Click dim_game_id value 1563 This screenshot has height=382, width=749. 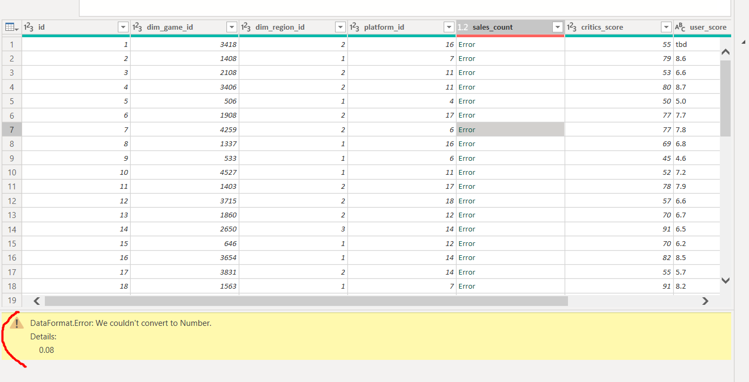pyautogui.click(x=184, y=286)
